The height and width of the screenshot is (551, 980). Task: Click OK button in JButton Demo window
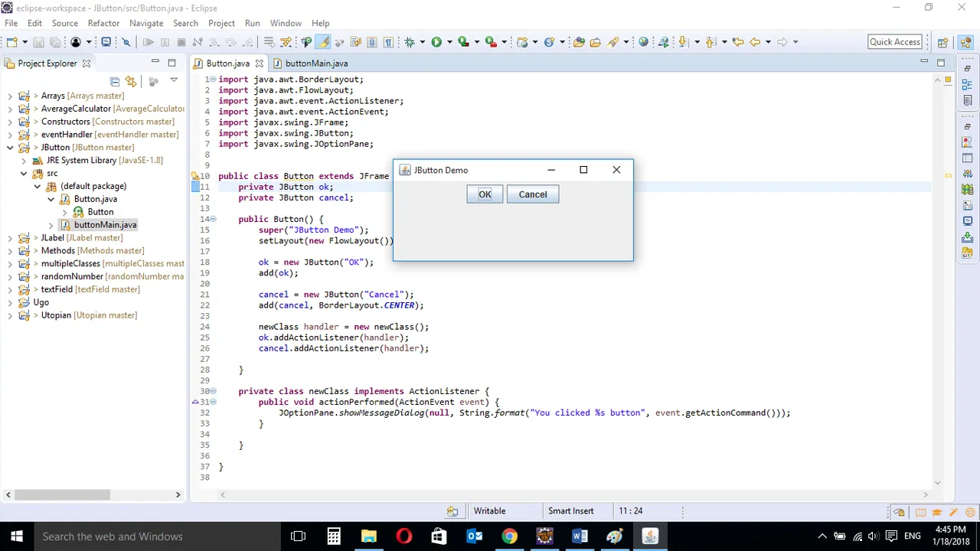click(x=485, y=194)
